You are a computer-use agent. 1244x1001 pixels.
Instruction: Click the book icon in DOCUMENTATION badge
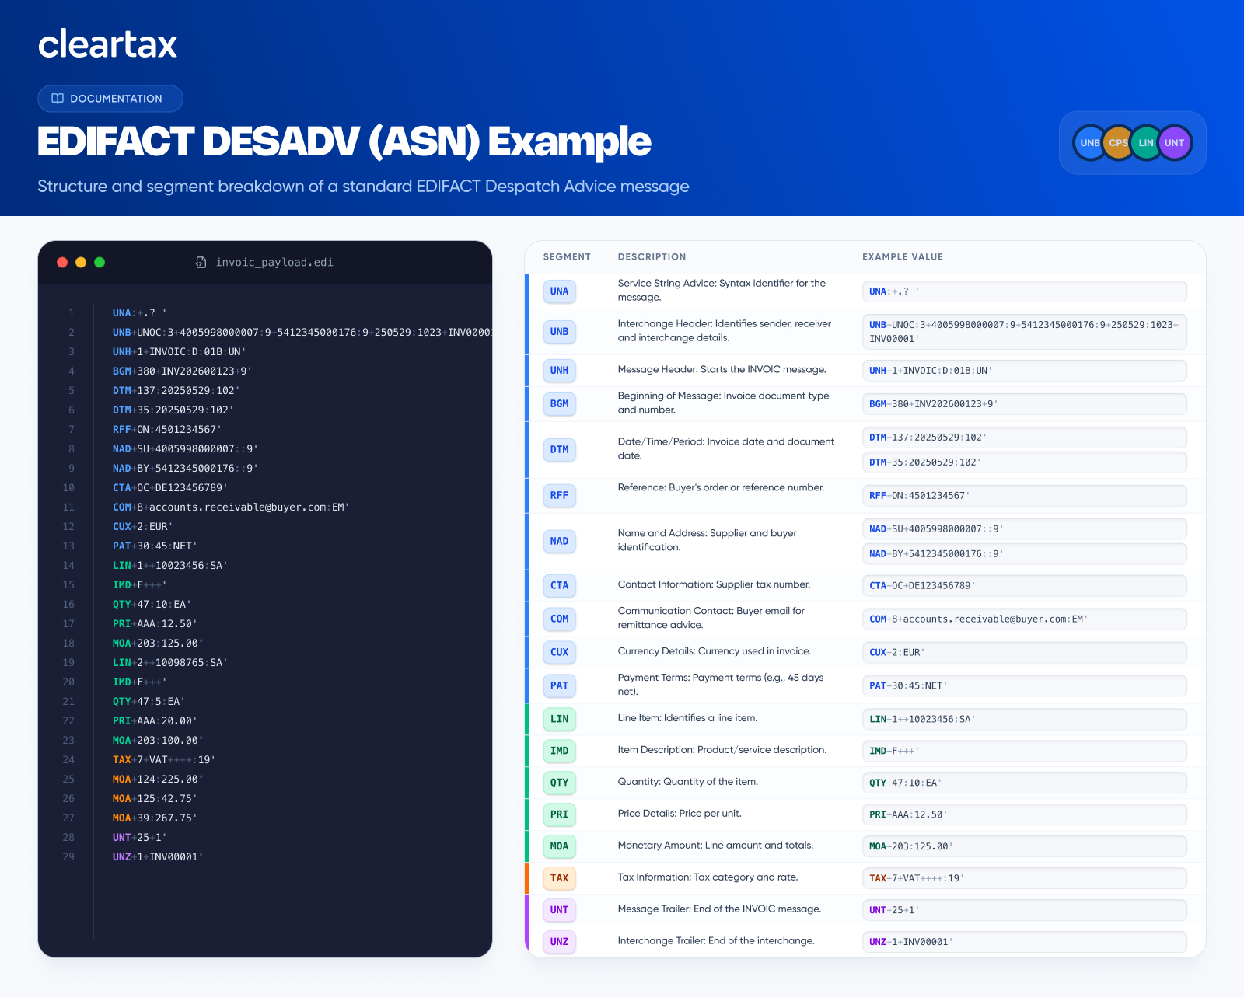tap(58, 99)
